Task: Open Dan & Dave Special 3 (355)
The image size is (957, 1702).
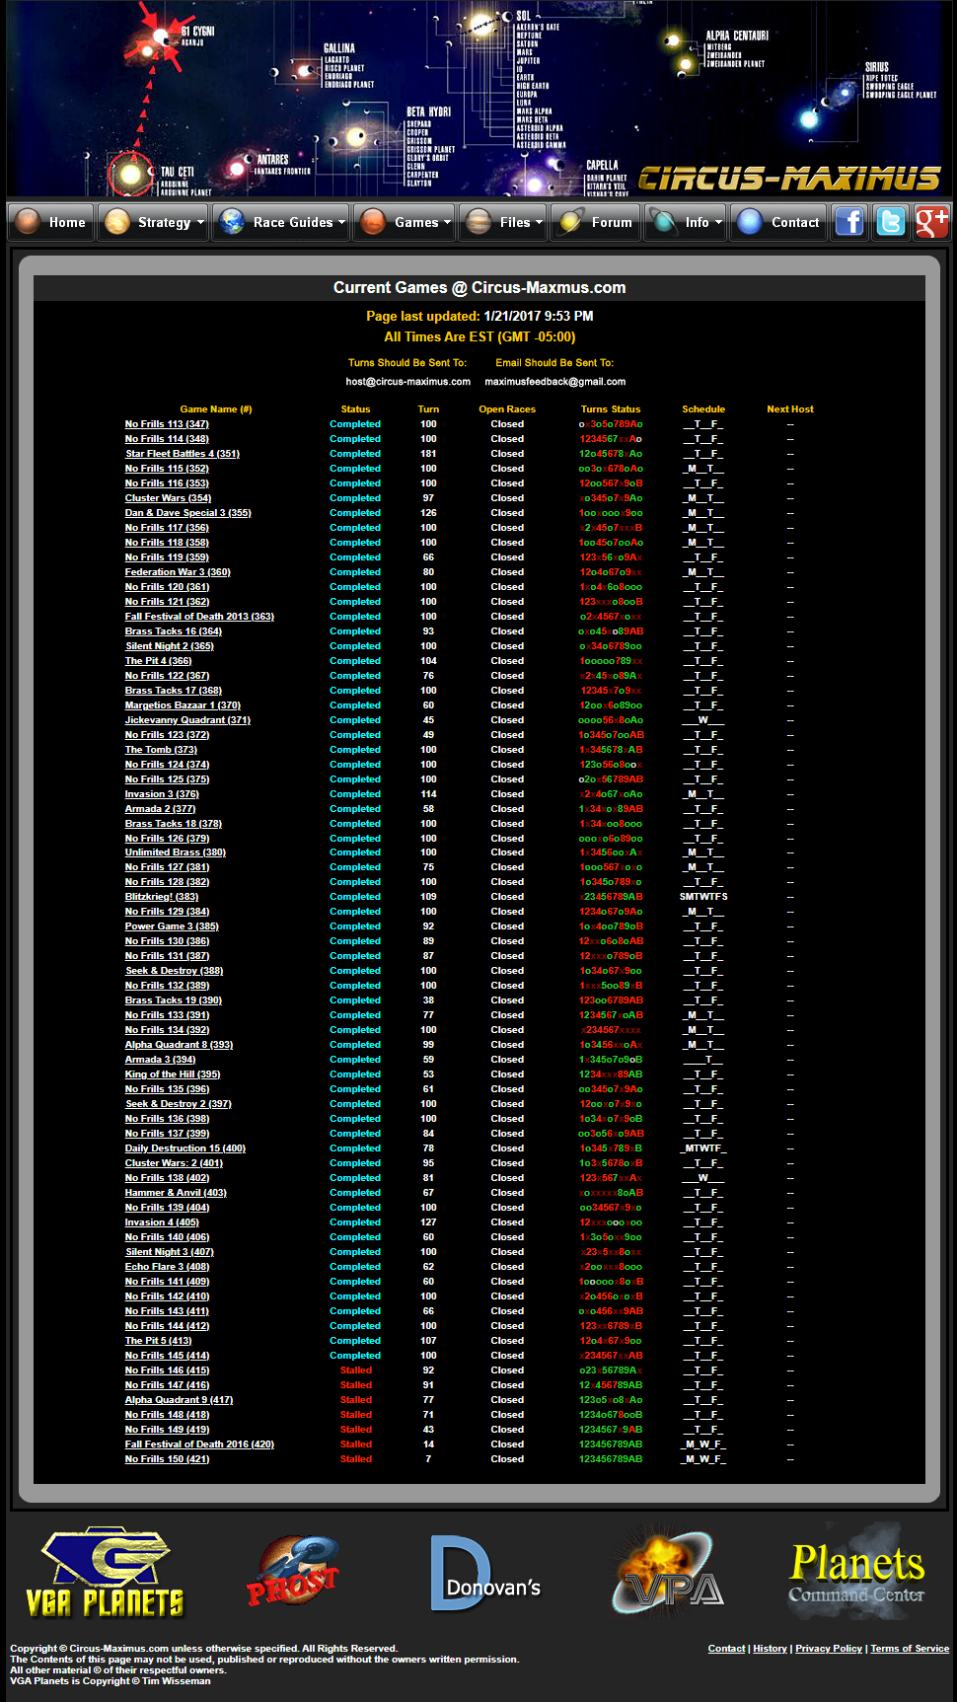Action: (187, 513)
